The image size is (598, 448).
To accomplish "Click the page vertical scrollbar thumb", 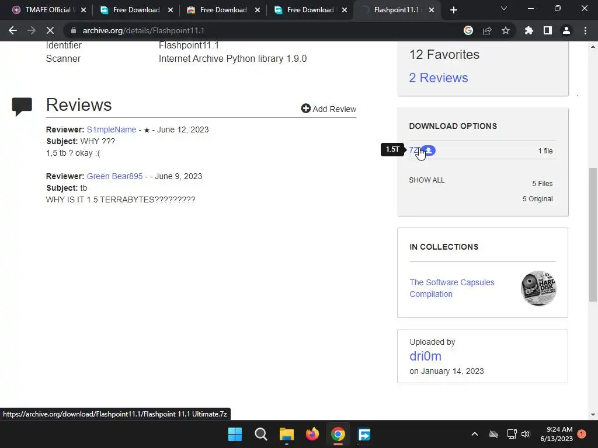I will [593, 235].
